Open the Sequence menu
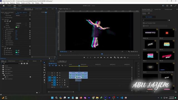The width and height of the screenshot is (178, 100). pyautogui.click(x=12, y=3)
